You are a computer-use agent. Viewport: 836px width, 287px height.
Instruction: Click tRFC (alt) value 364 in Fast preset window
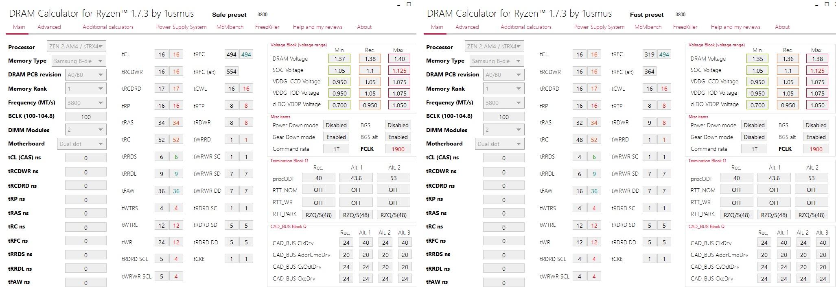[x=650, y=72]
